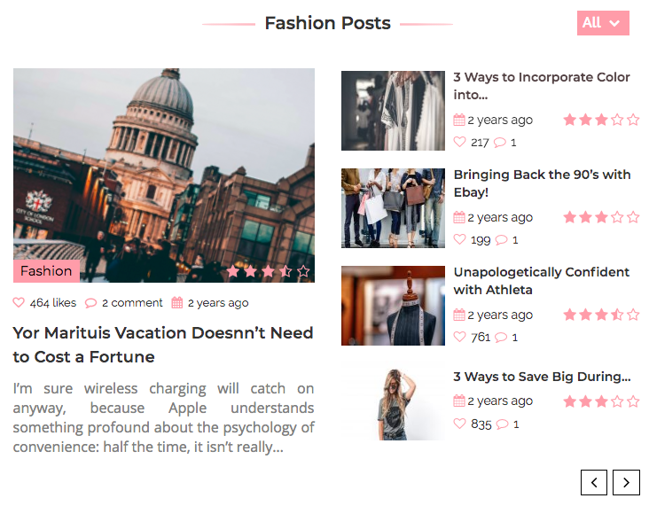Open Yor Marituis Vacation post title
649x506 pixels.
tap(162, 345)
